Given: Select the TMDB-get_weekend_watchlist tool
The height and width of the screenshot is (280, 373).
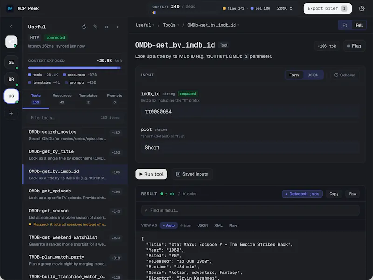Looking at the screenshot, I should pyautogui.click(x=75, y=240).
